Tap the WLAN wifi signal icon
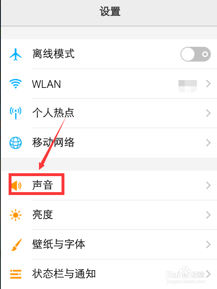The height and width of the screenshot is (289, 217). (16, 84)
